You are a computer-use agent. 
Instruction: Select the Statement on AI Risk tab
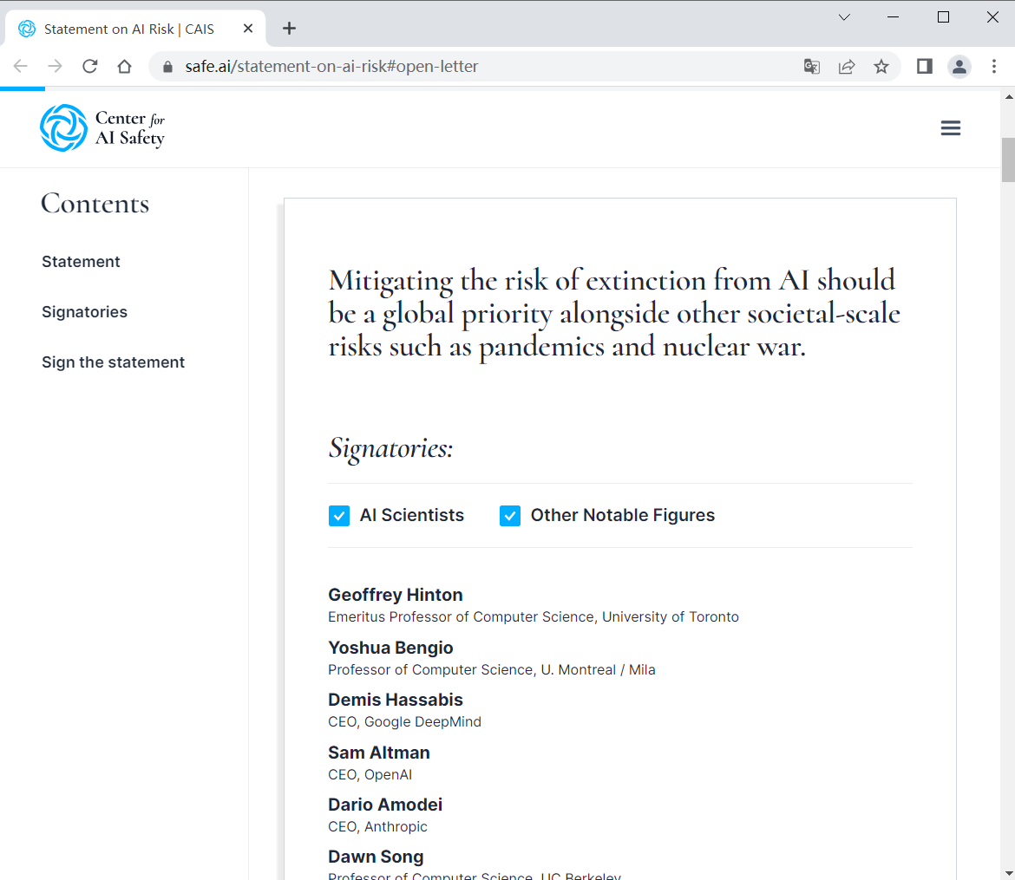pos(128,29)
